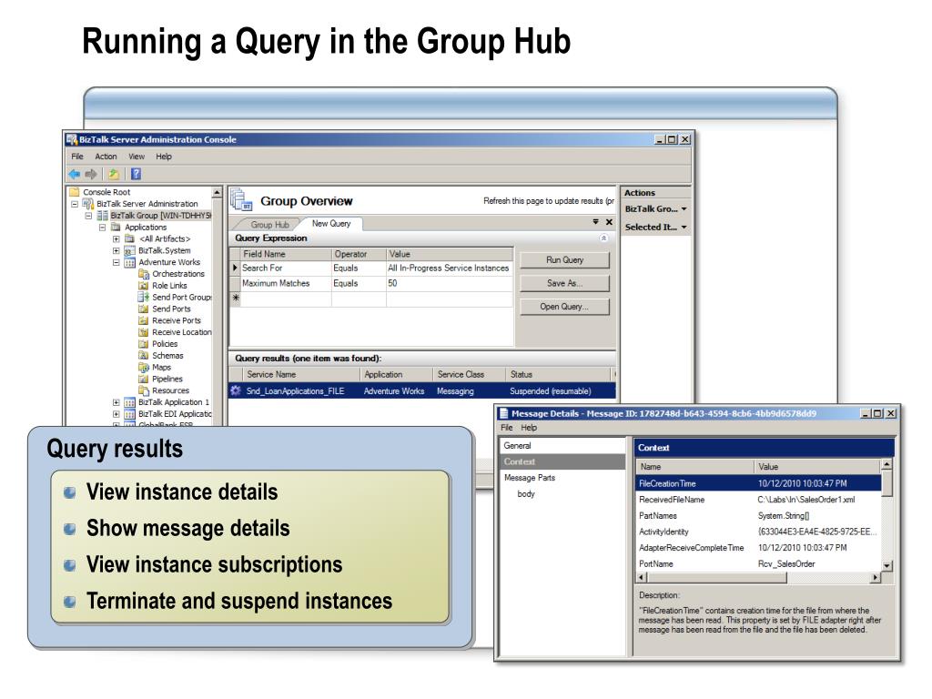Select General in Message Details pane
The image size is (932, 699).
[x=562, y=446]
